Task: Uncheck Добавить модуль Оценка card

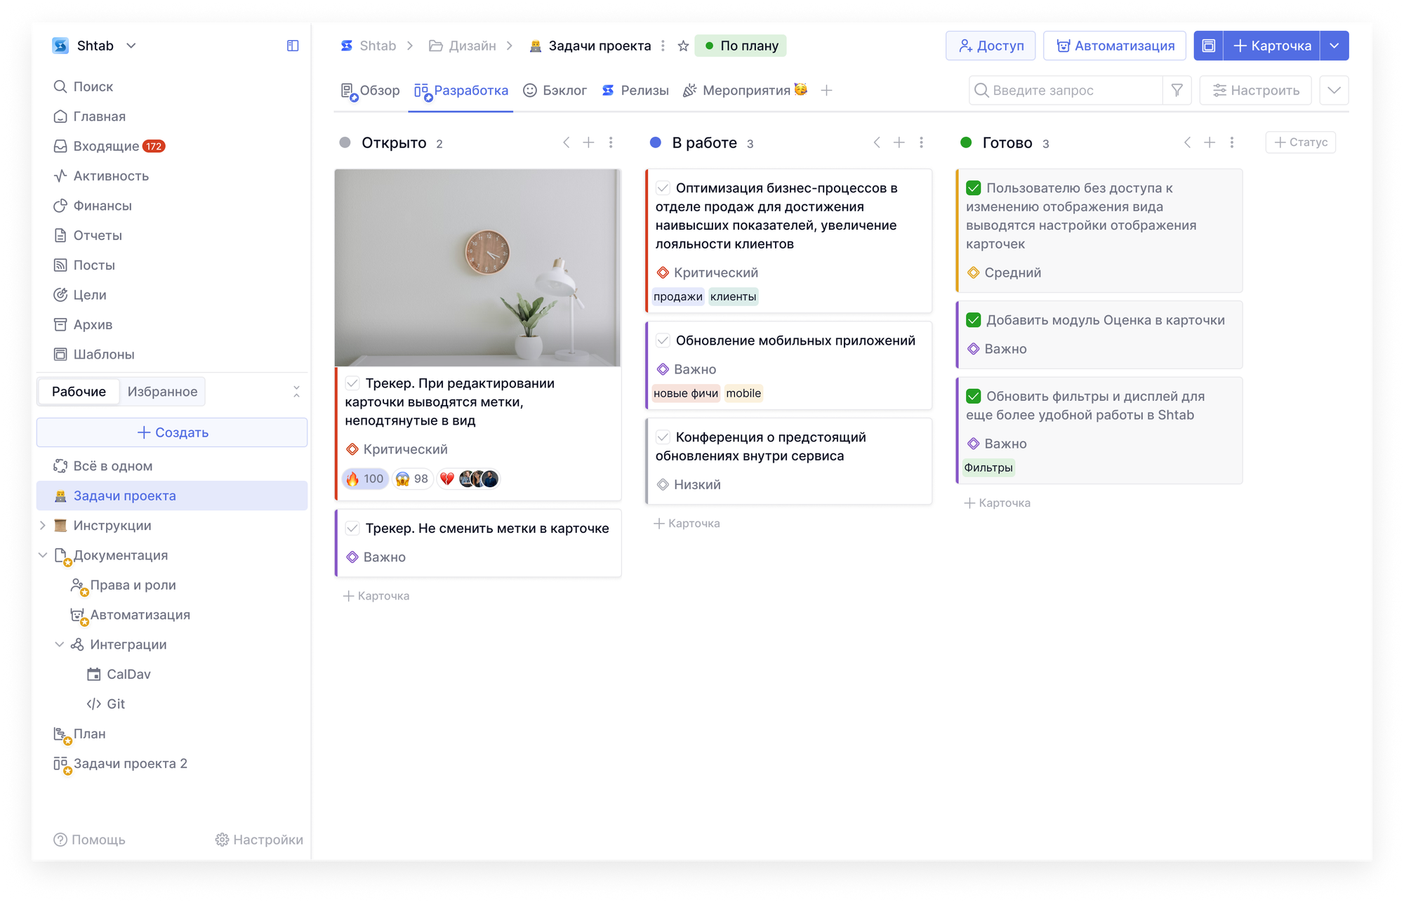Action: pos(973,320)
